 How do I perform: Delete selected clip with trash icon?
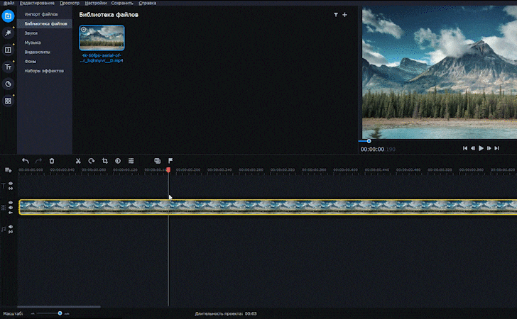coord(52,161)
